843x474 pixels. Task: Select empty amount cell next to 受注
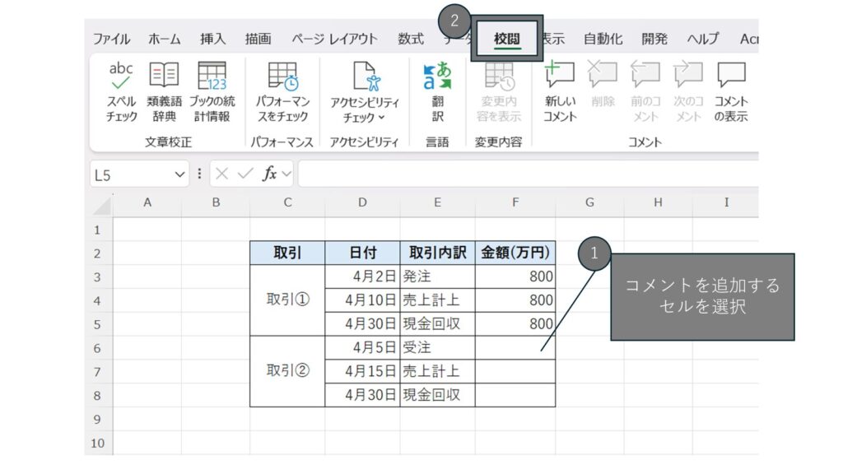point(515,348)
